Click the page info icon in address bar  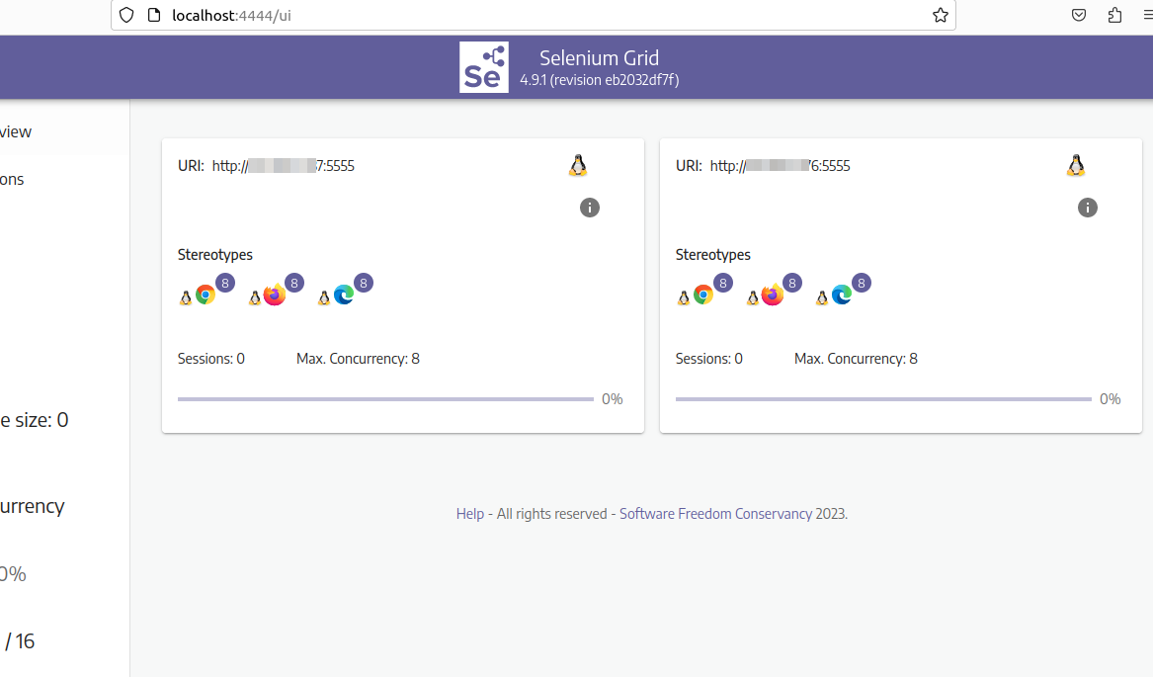coord(154,15)
